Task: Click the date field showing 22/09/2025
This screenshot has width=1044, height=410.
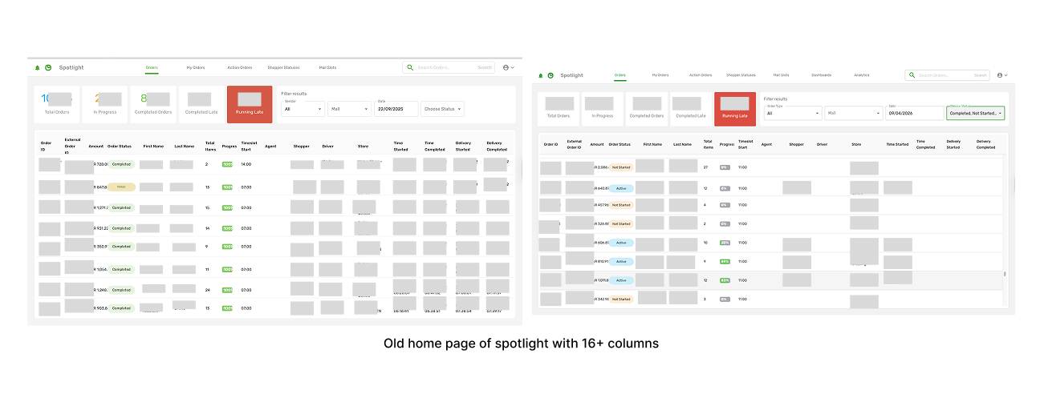Action: 394,109
